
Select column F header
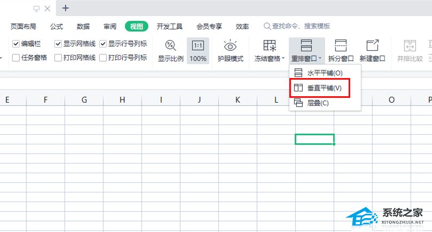pyautogui.click(x=45, y=99)
